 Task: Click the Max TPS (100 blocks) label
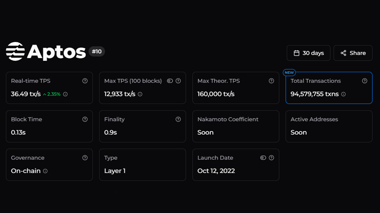[x=133, y=81]
